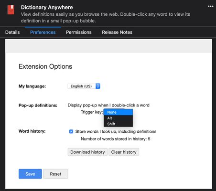Click the 'Pop-up definitions:' label

click(38, 106)
